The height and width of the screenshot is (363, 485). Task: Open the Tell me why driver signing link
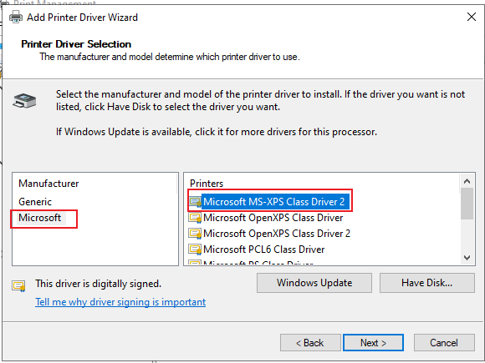(x=120, y=302)
